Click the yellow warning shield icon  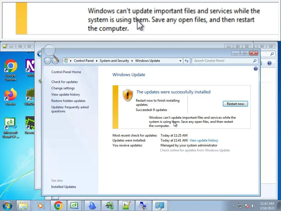(128, 95)
